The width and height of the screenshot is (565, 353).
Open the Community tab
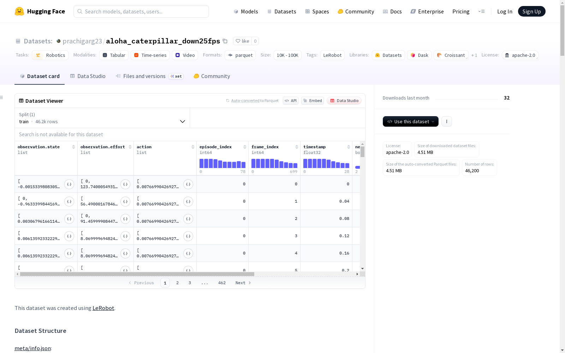point(212,76)
